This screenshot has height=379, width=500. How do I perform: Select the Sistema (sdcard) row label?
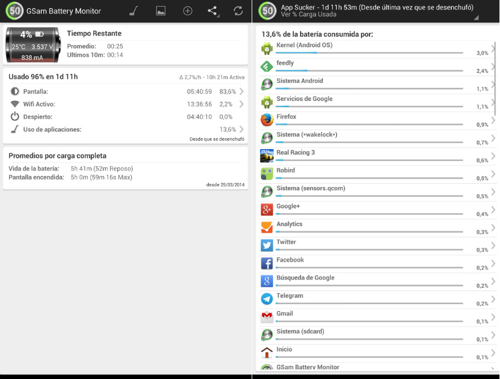301,331
